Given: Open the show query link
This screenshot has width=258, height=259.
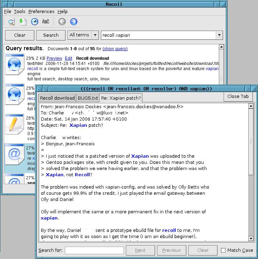Looking at the screenshot, I should click(115, 49).
